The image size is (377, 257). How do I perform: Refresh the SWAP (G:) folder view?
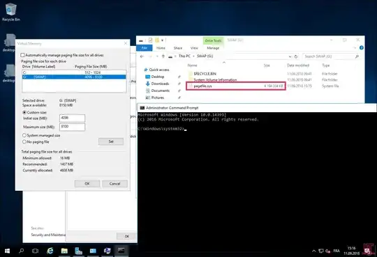coord(296,56)
